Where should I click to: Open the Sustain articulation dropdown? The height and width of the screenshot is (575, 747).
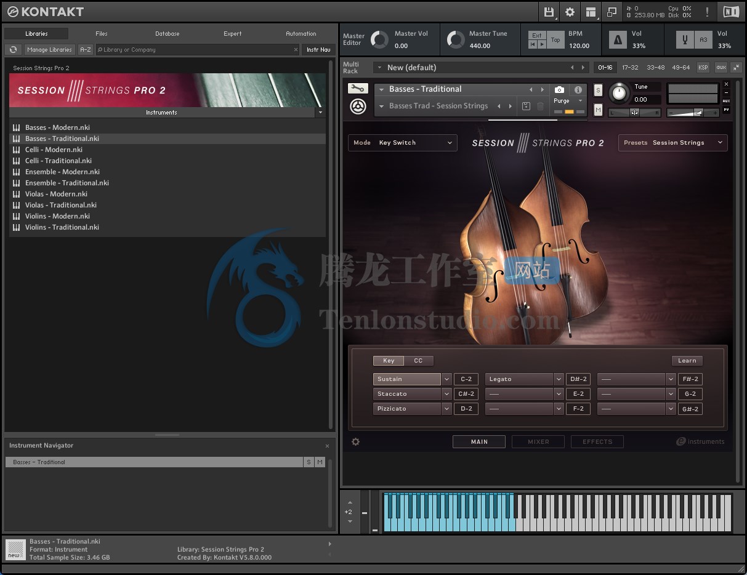[x=446, y=379]
